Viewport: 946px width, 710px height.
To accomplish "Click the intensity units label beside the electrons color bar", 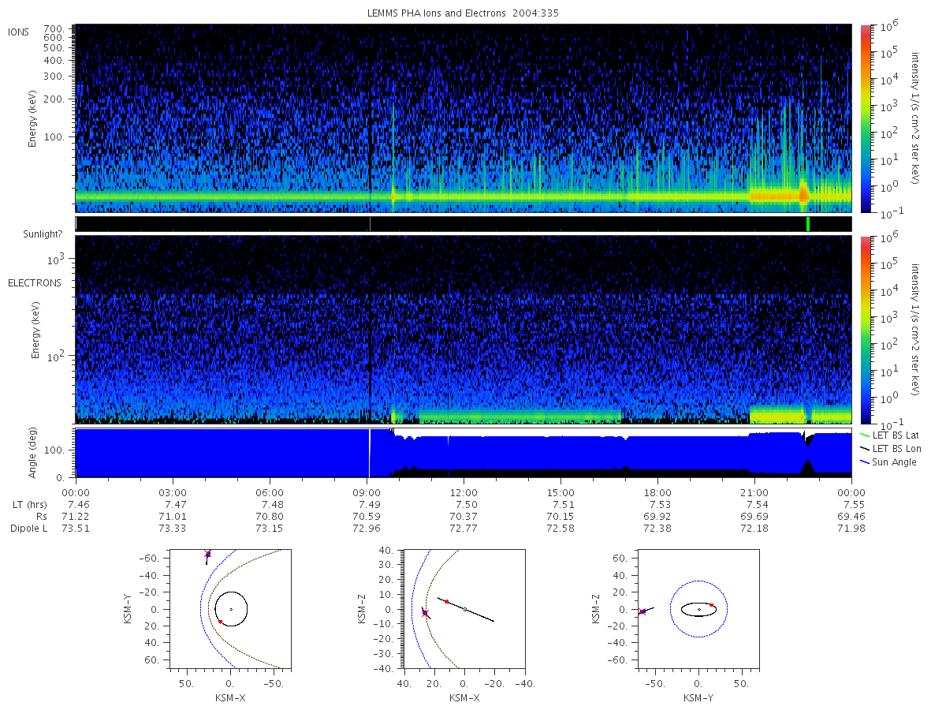I will [916, 330].
